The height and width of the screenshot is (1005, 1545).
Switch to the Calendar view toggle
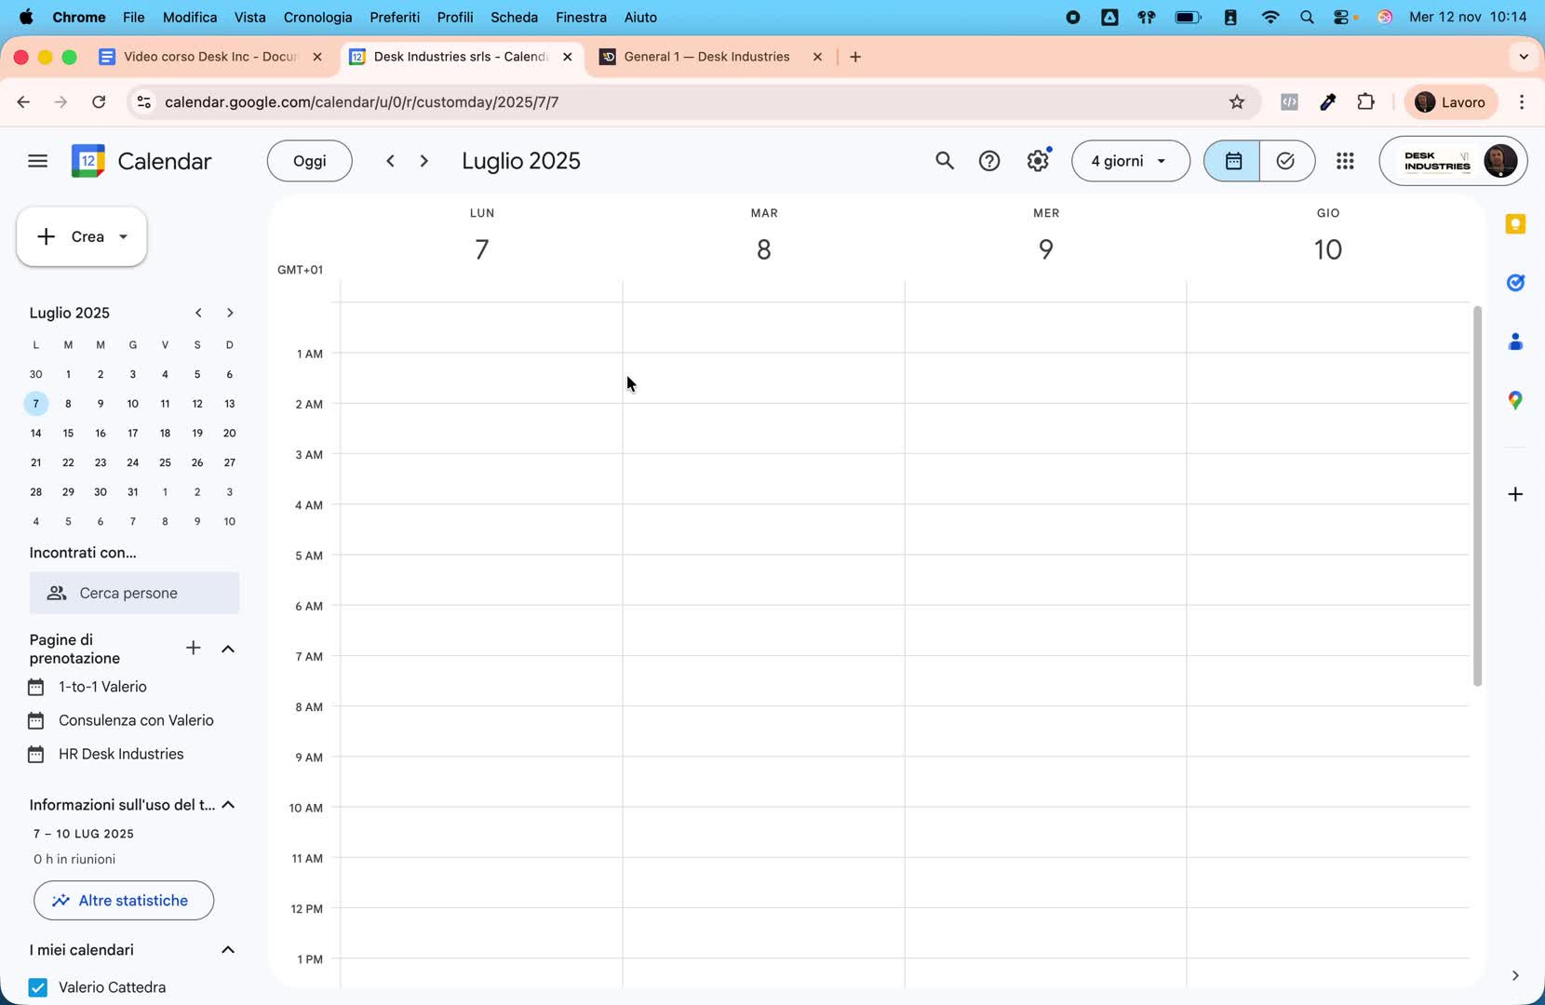coord(1232,161)
